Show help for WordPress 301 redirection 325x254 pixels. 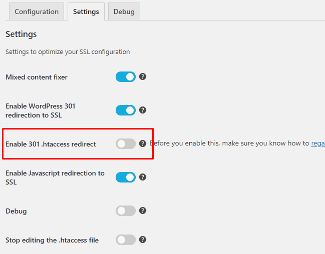pyautogui.click(x=143, y=110)
